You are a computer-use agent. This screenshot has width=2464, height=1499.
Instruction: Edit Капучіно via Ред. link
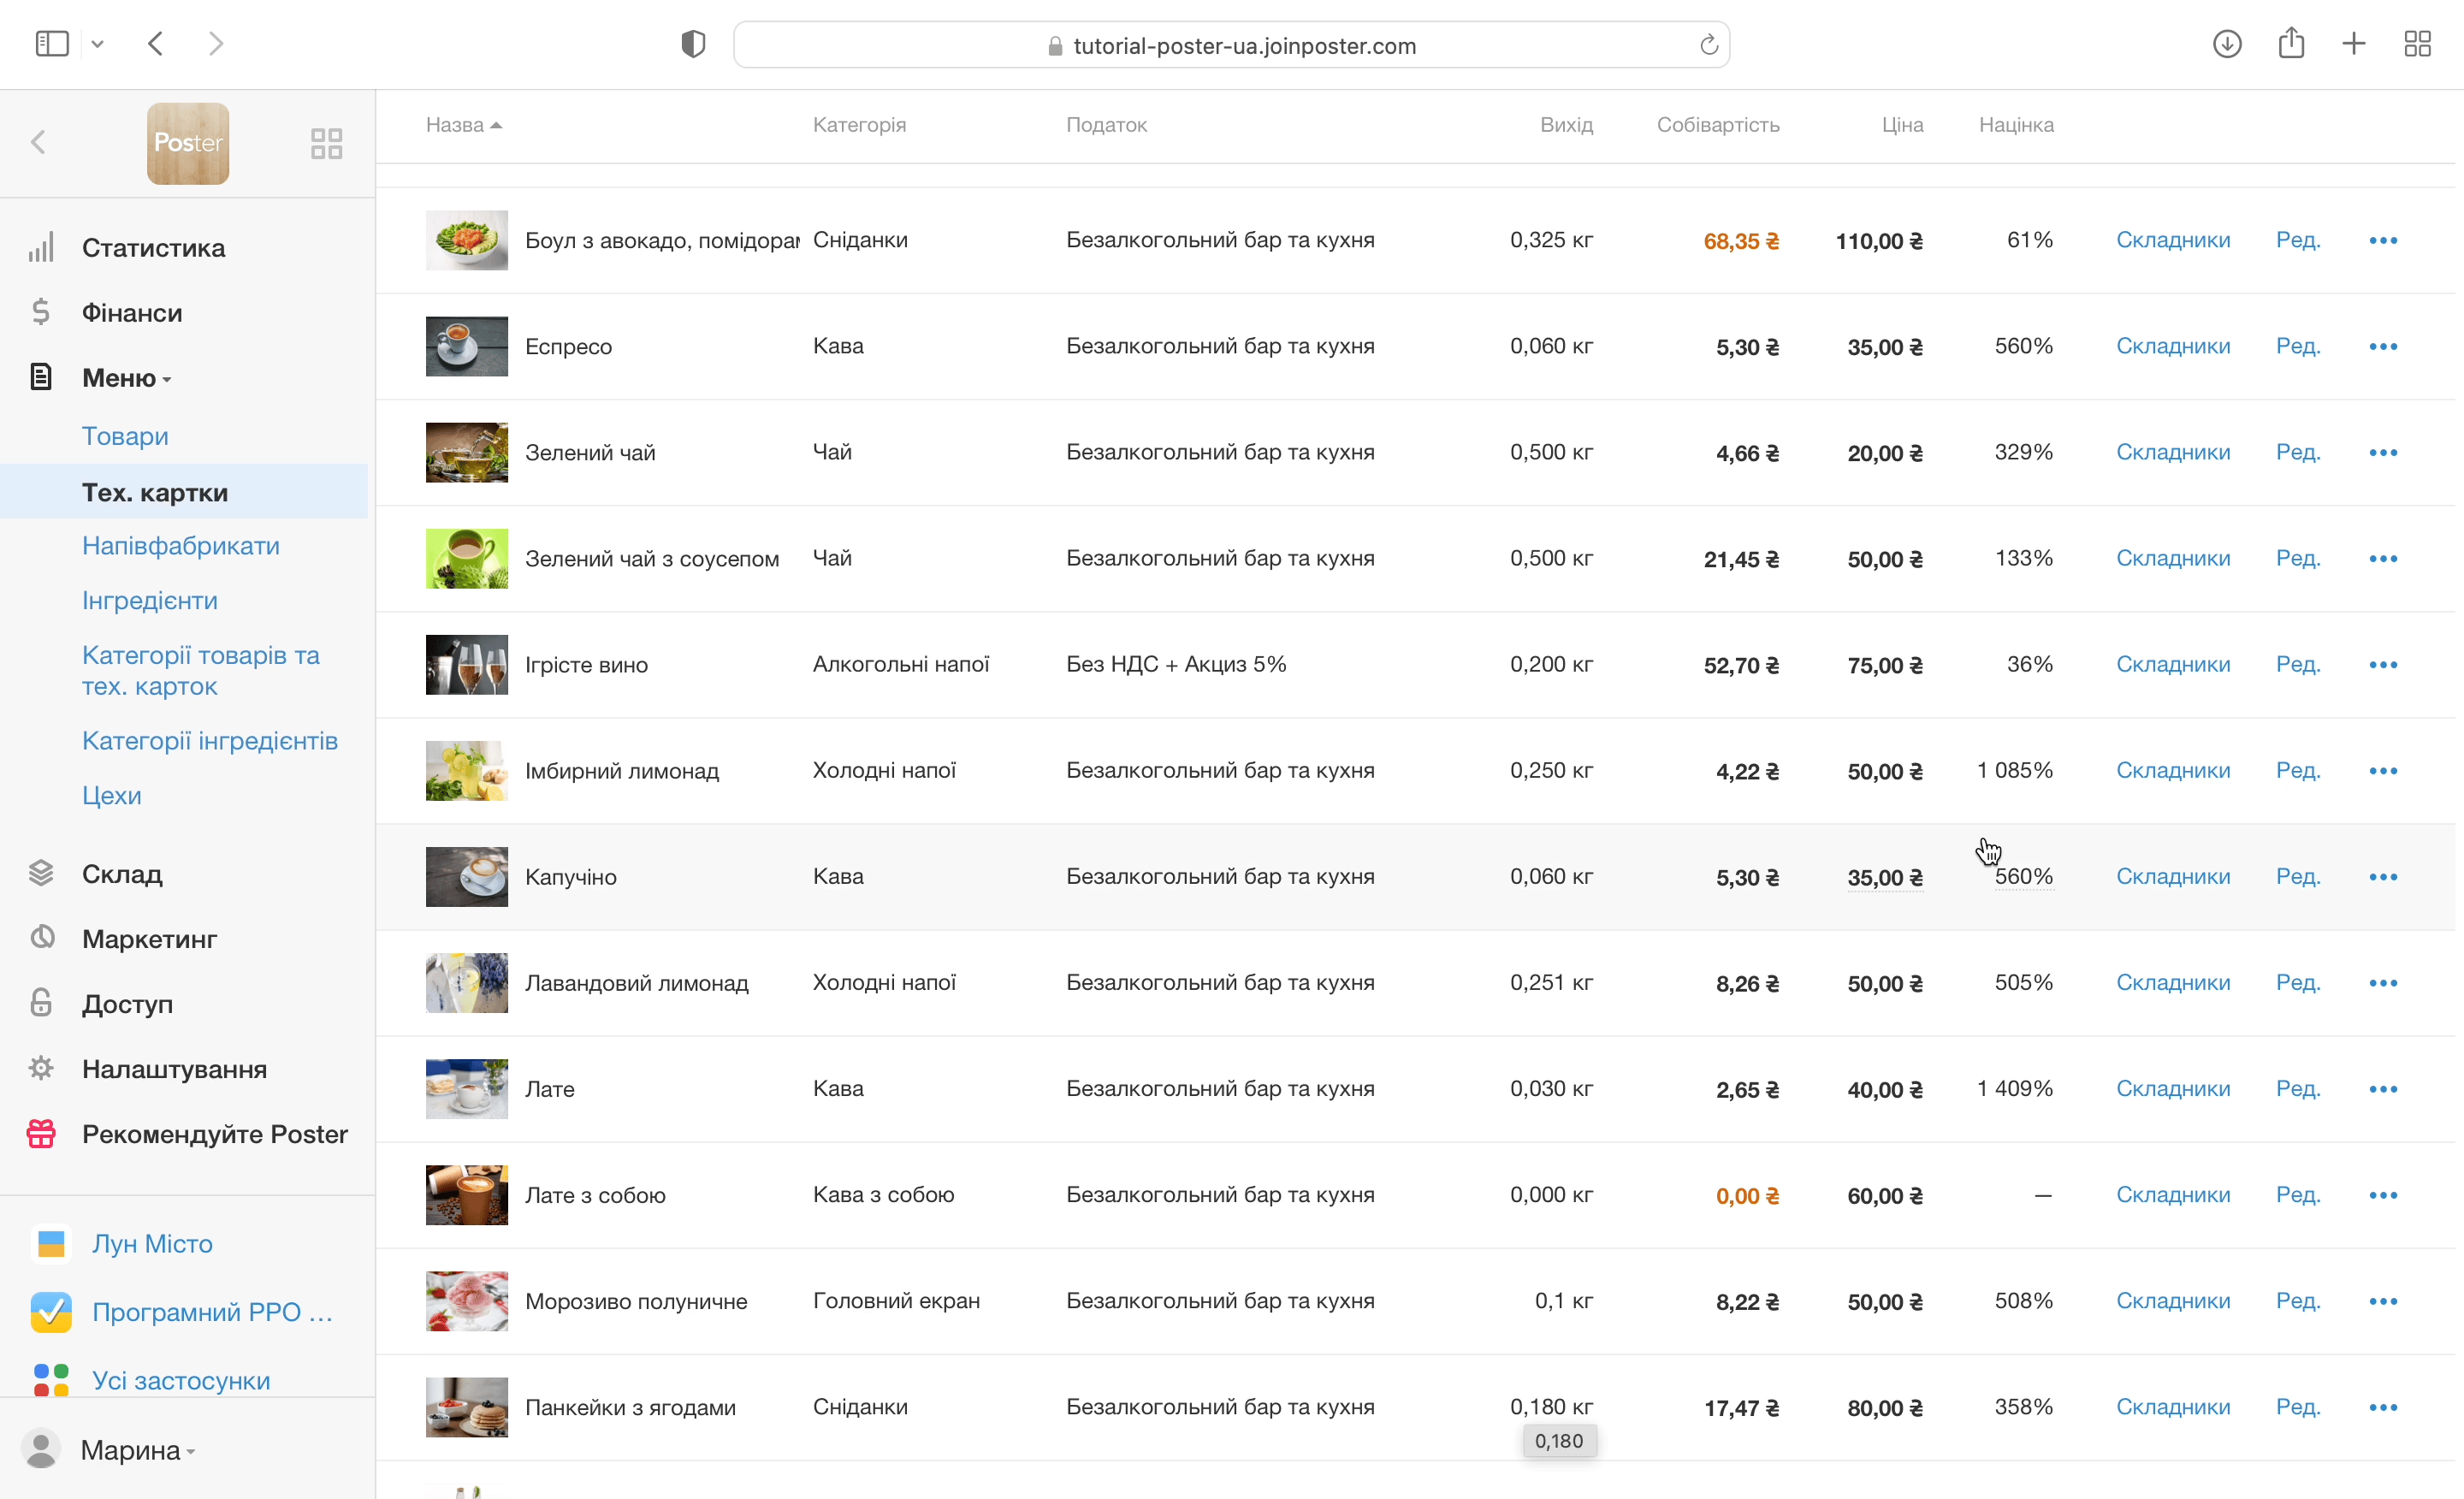pyautogui.click(x=2298, y=876)
